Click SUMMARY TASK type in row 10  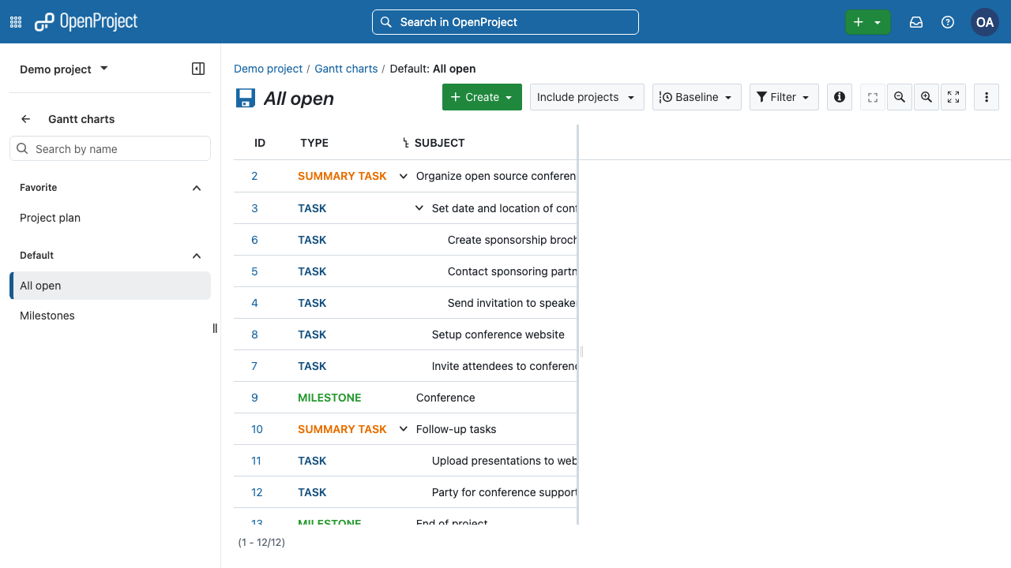pyautogui.click(x=342, y=429)
